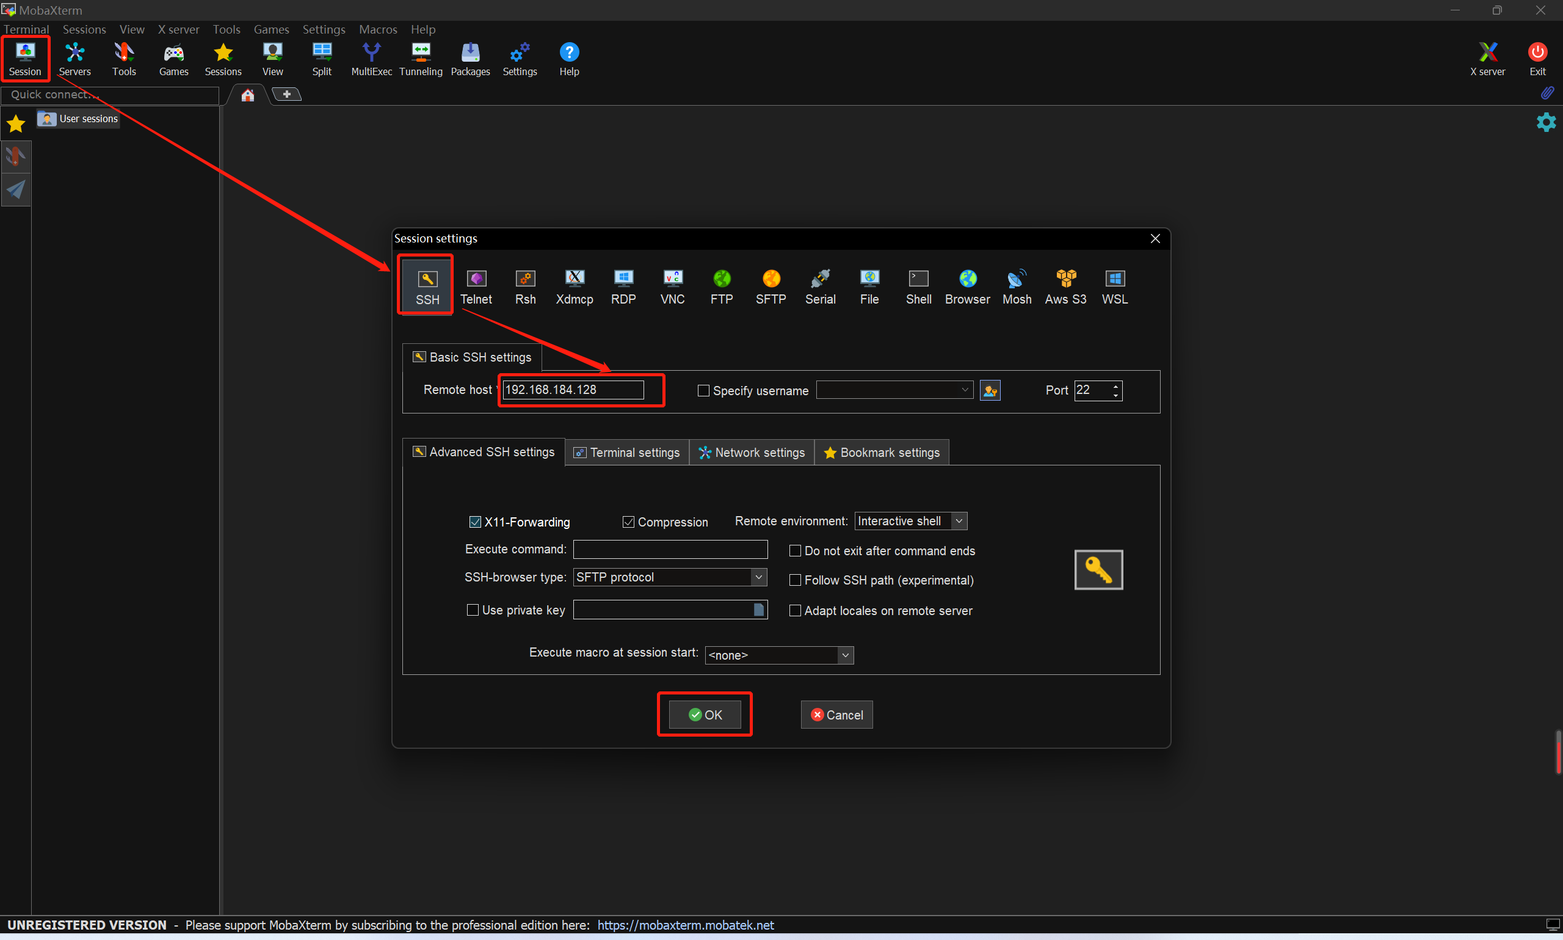The width and height of the screenshot is (1563, 940).
Task: Open the Tunneling toolbar icon
Action: (x=421, y=59)
